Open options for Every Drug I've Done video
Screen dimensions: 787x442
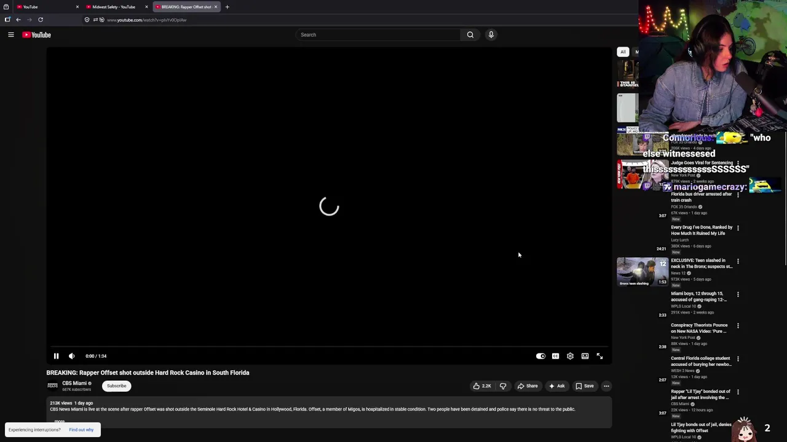click(738, 228)
